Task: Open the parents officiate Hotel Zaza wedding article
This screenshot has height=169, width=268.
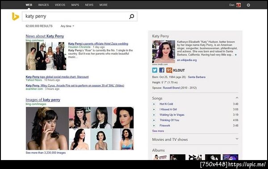Action: pyautogui.click(x=98, y=44)
